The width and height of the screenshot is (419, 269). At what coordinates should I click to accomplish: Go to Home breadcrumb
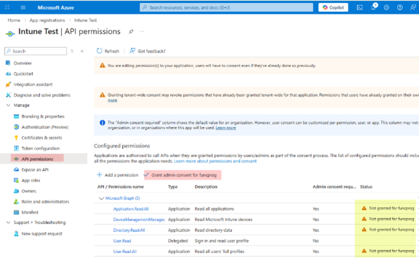tap(14, 20)
